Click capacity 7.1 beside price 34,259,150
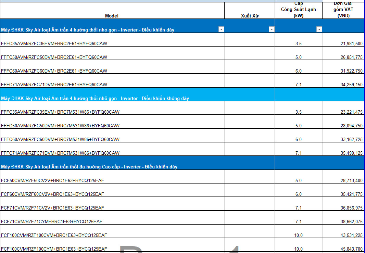Viewport: 365px width, 253px height. (x=299, y=85)
